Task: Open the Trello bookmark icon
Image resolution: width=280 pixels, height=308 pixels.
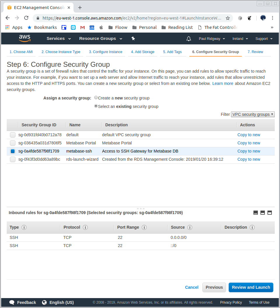Action: 64,27
